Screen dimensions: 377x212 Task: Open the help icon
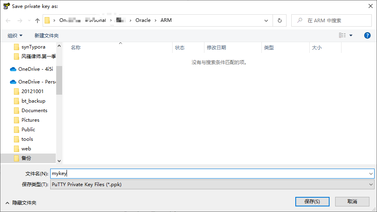coord(367,35)
